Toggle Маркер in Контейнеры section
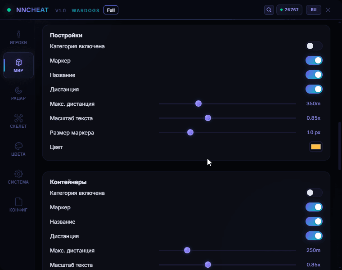This screenshot has width=342, height=270. 314,207
